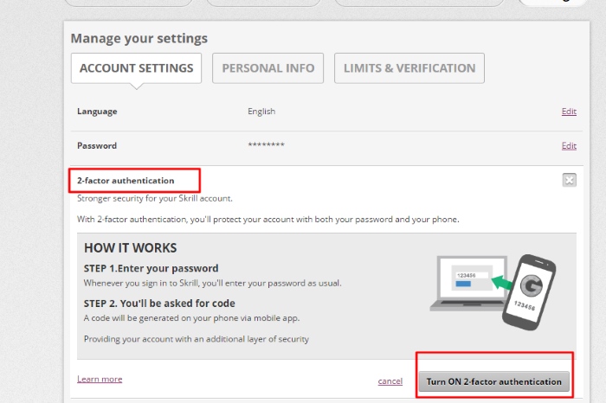Click the masked password asterisks
Image resolution: width=606 pixels, height=403 pixels.
click(x=266, y=145)
